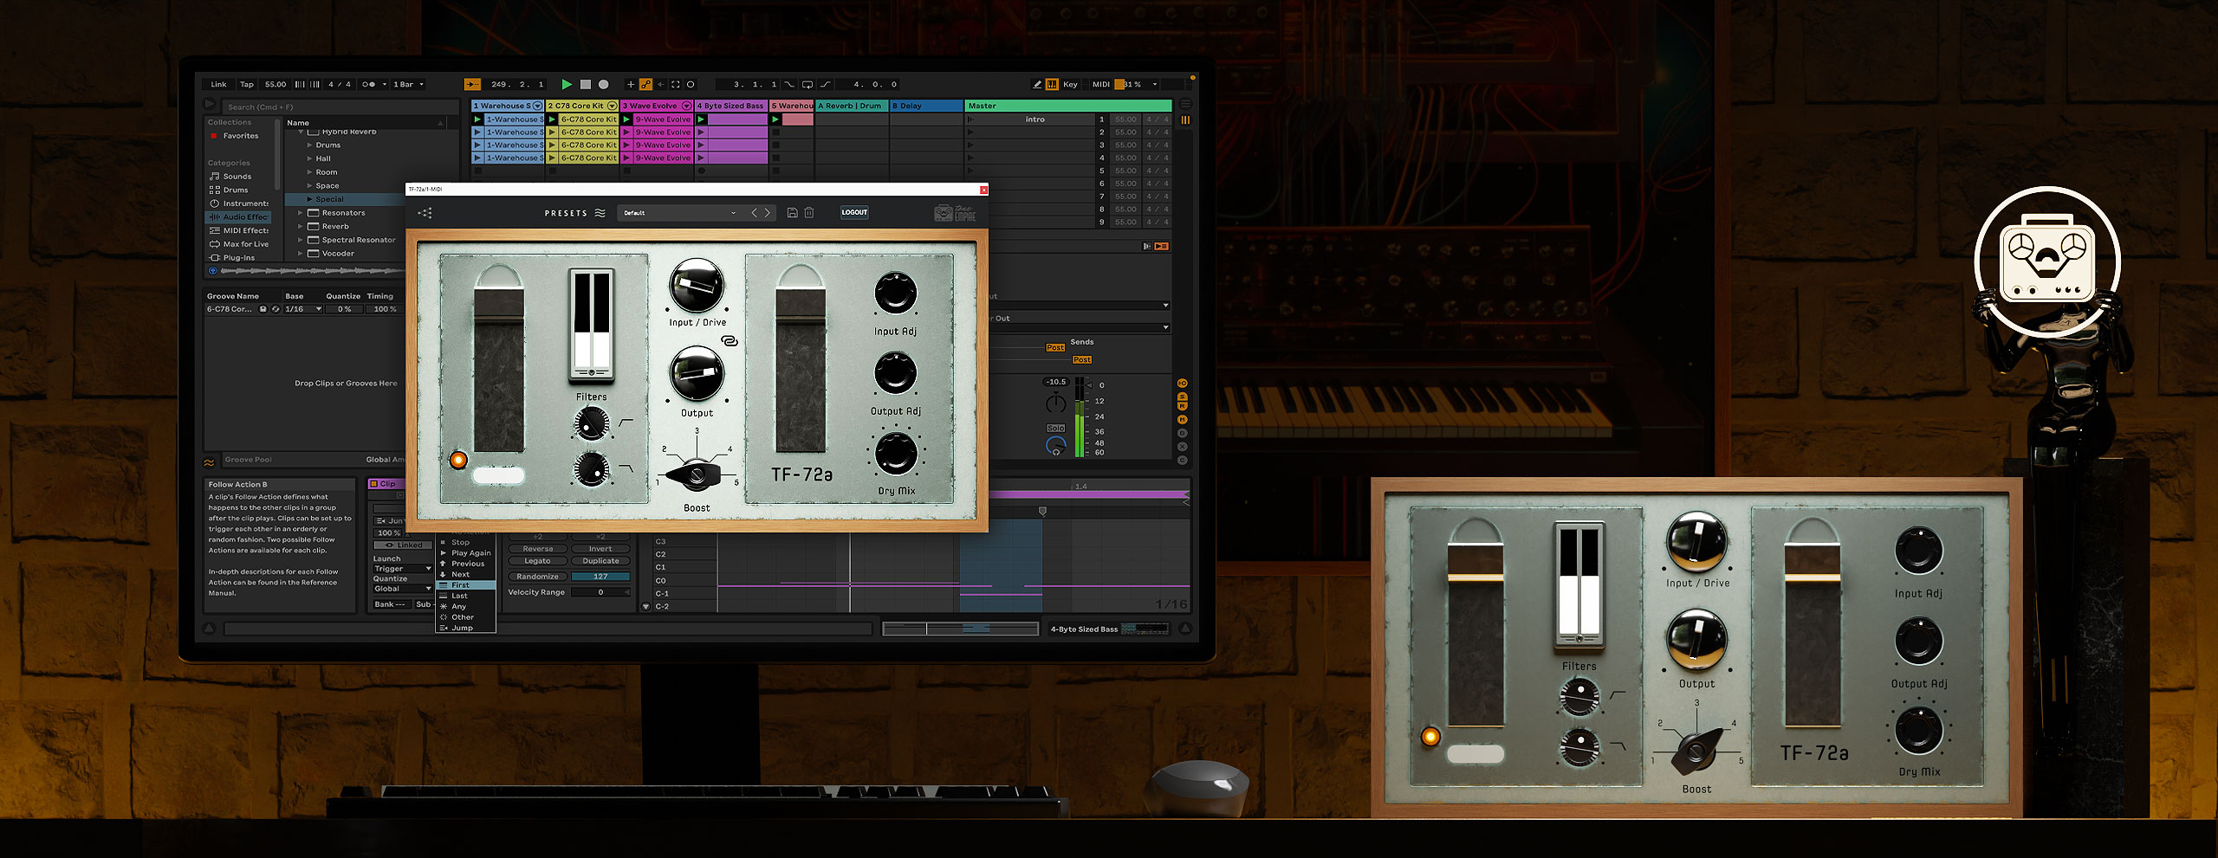Open the Default preset dropdown in TF-72a
2218x858 pixels.
pyautogui.click(x=679, y=212)
